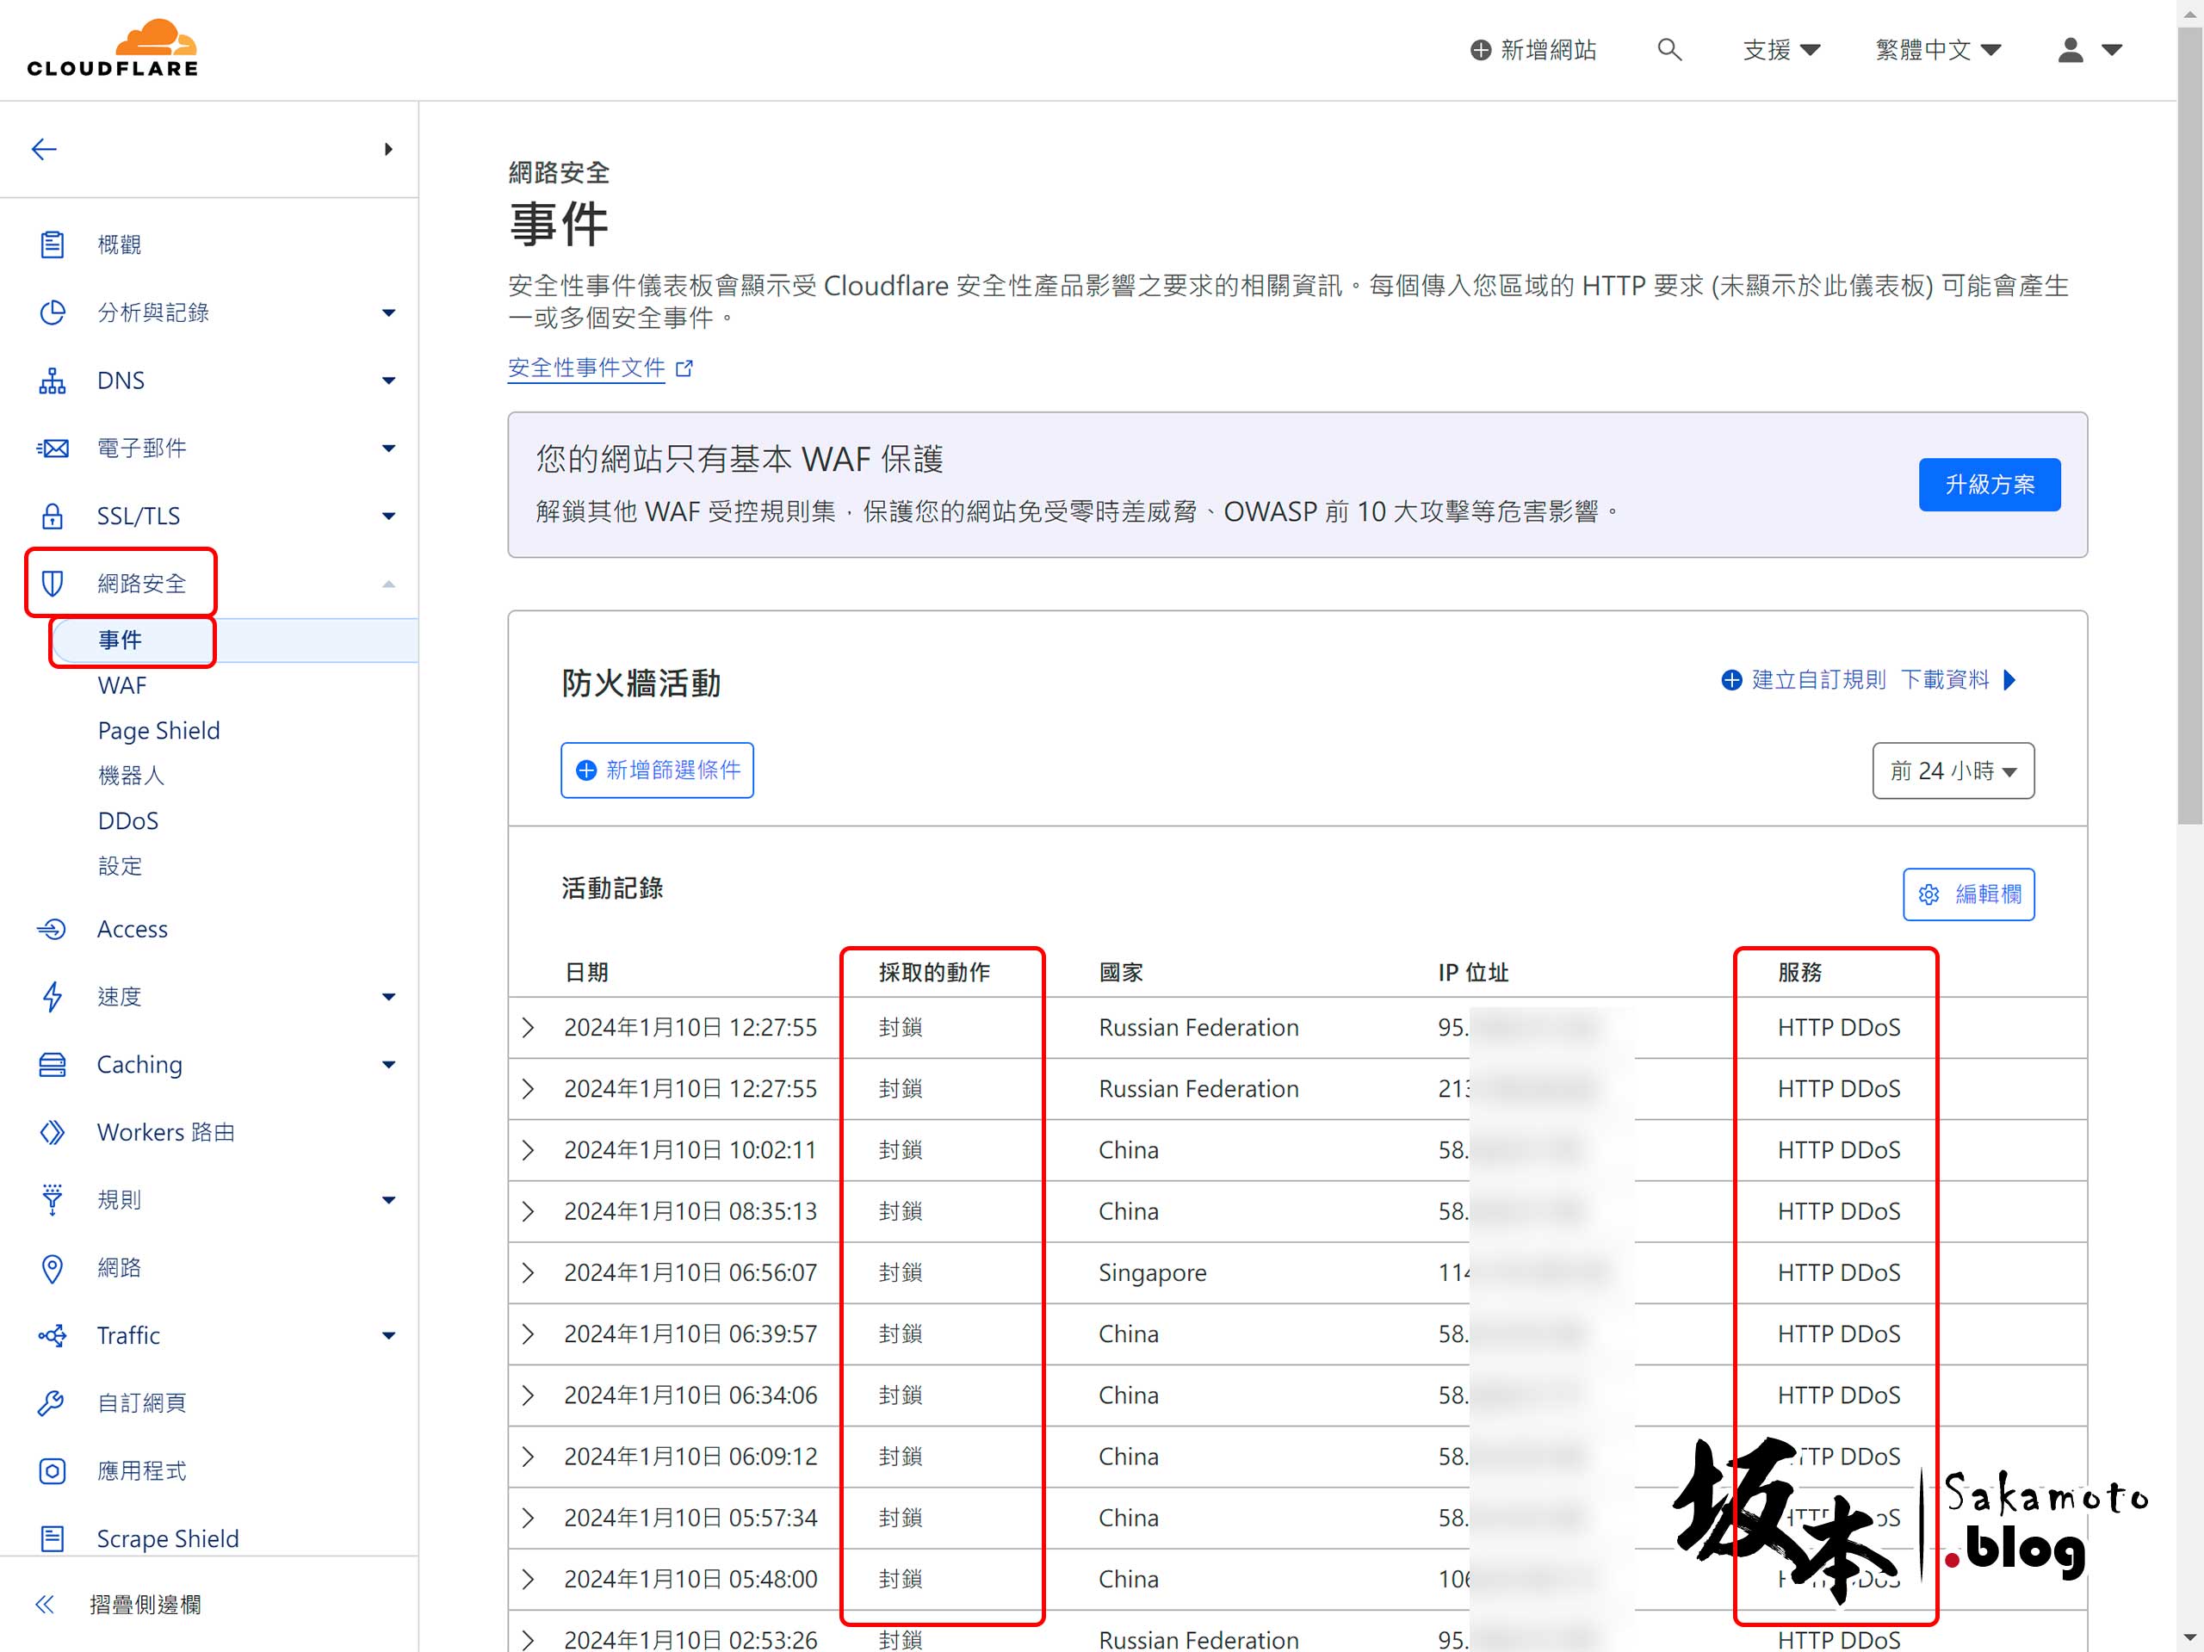The width and height of the screenshot is (2204, 1652).
Task: Click the 速度 lightning bolt icon
Action: [x=52, y=996]
